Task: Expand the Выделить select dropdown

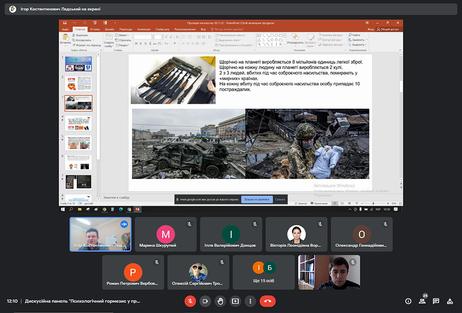Action: click(365, 45)
